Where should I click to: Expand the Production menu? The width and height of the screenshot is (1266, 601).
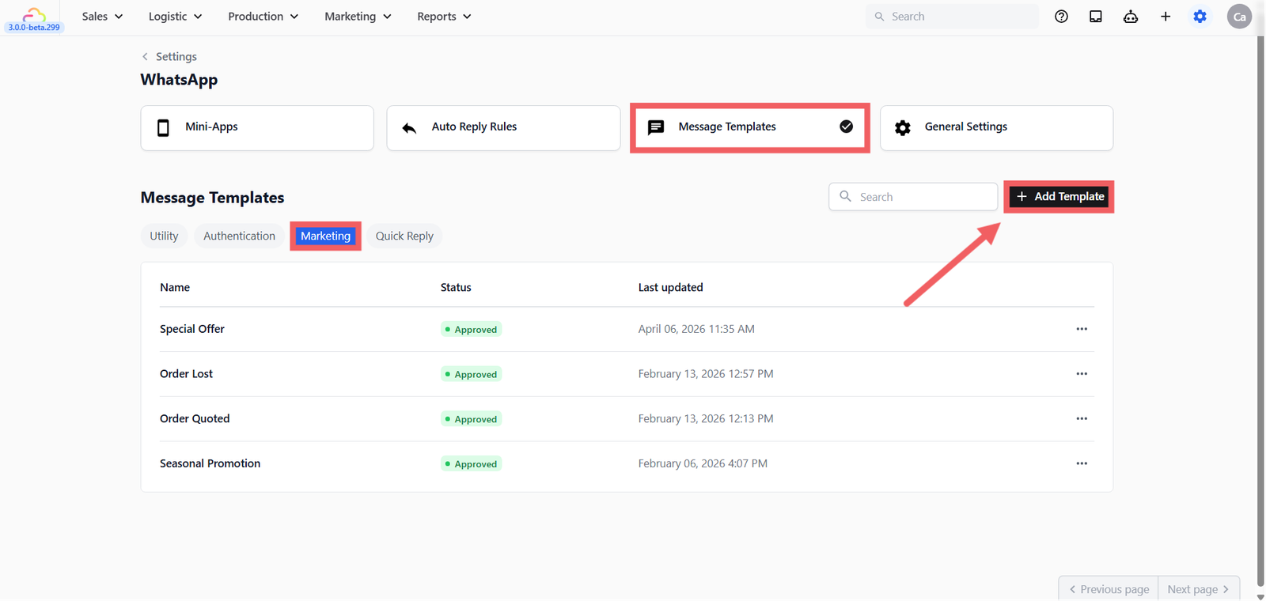pos(263,17)
